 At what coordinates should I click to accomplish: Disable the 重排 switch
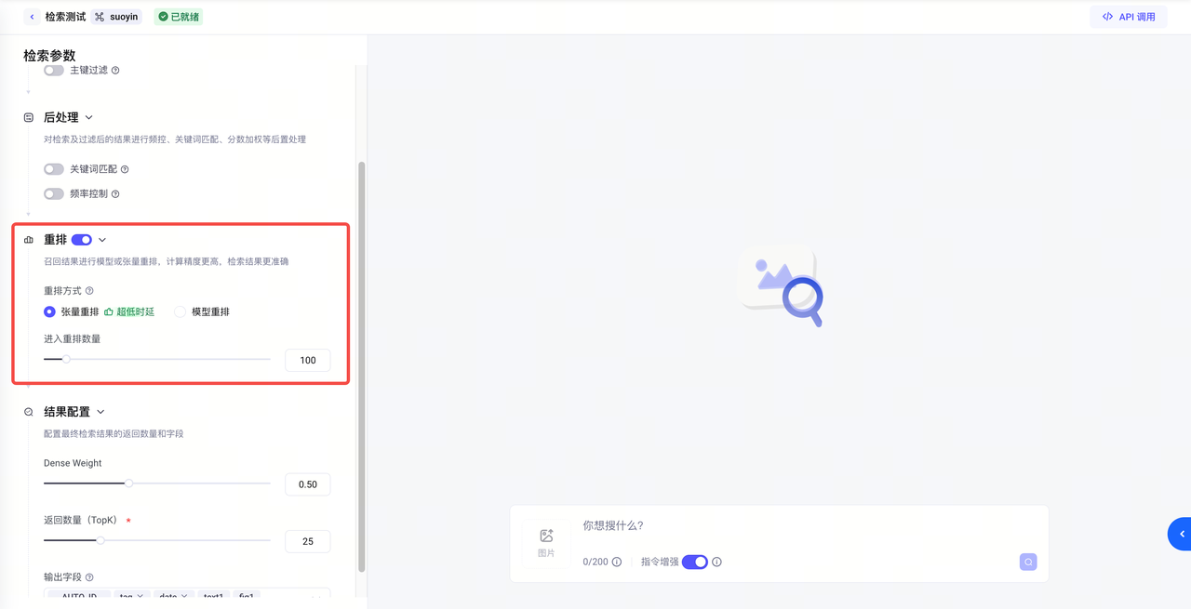[x=82, y=240]
